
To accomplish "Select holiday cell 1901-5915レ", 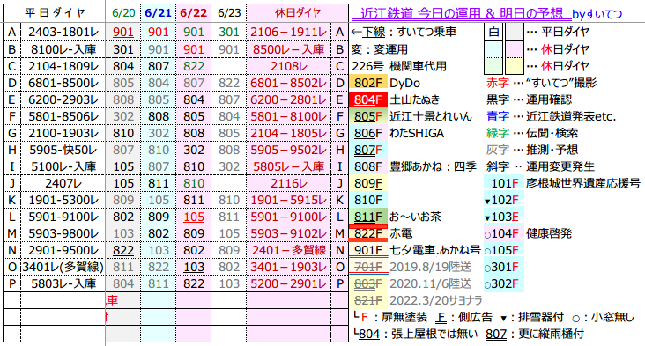I will pyautogui.click(x=289, y=200).
